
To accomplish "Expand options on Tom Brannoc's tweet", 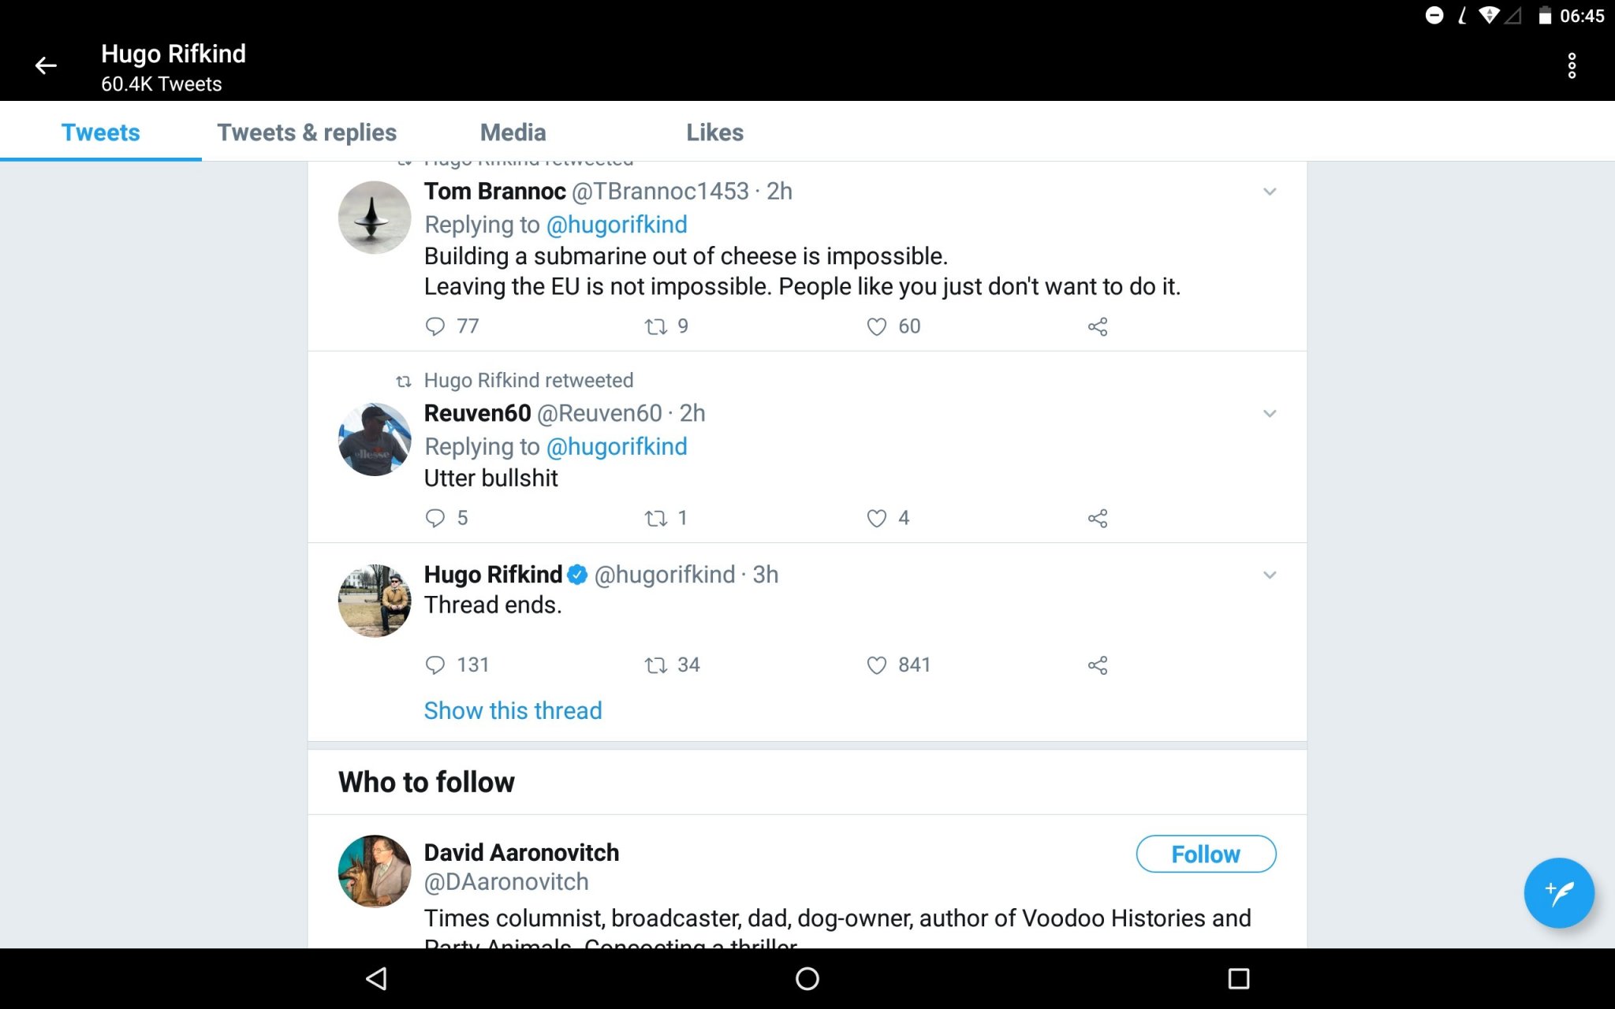I will pos(1270,191).
